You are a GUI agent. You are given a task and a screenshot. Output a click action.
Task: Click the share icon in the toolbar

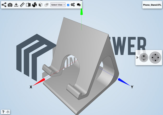pyautogui.click(x=4, y=5)
